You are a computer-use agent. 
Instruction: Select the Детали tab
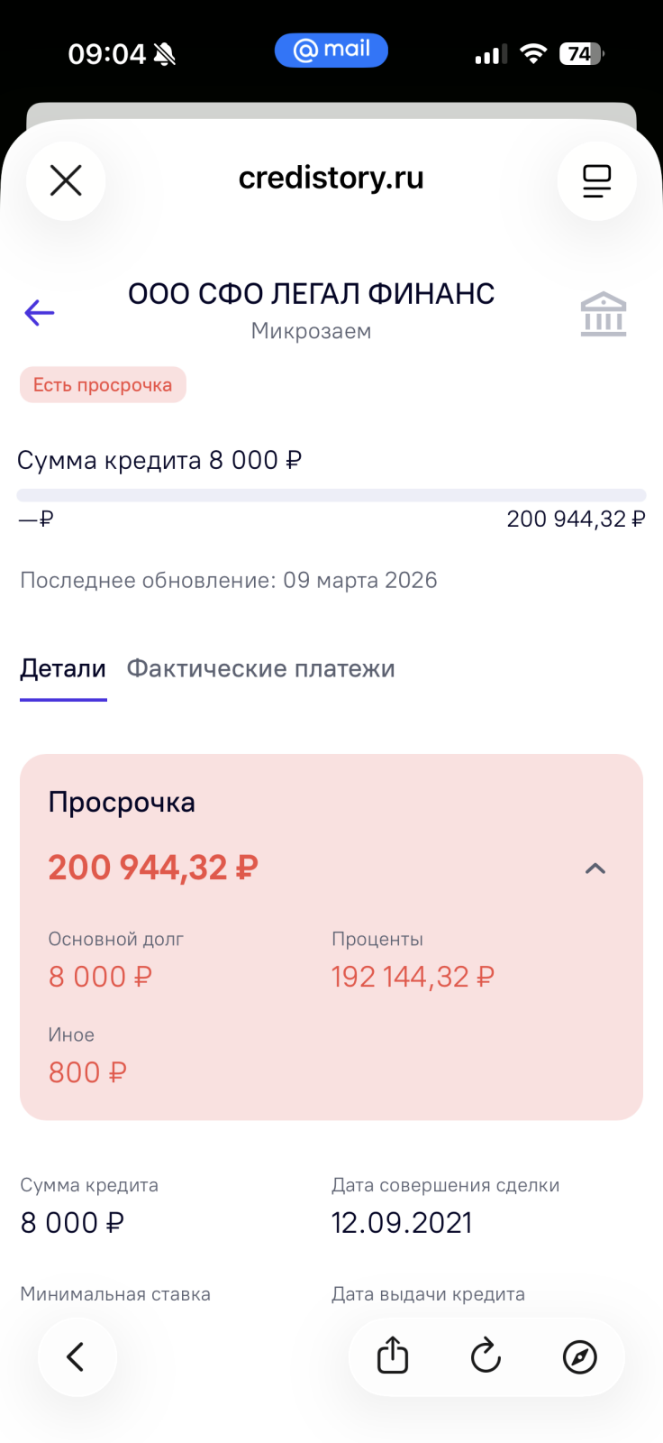coord(63,668)
